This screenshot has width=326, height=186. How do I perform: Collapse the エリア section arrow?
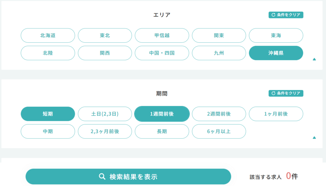click(x=314, y=59)
